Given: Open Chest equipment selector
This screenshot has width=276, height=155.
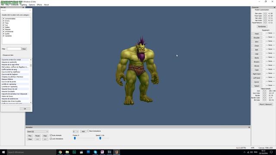Looking at the screenshot, I should click(257, 46).
